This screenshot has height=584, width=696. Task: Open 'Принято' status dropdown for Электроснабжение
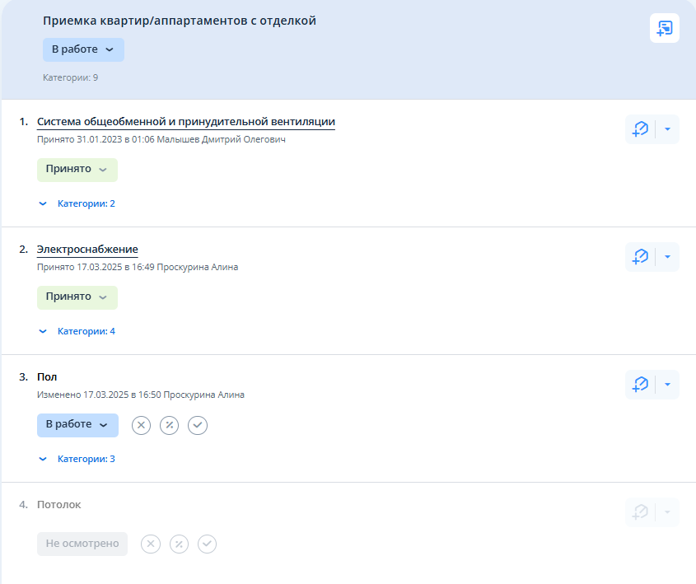[x=77, y=297]
